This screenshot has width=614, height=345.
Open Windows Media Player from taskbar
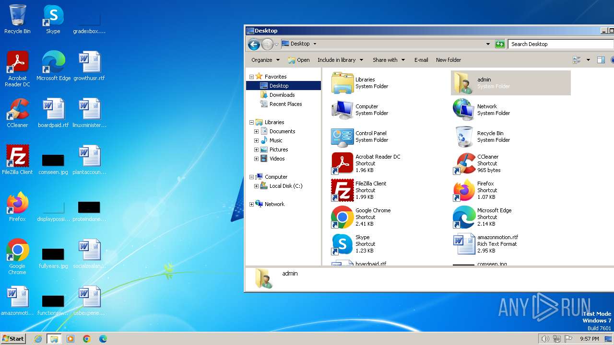point(71,339)
